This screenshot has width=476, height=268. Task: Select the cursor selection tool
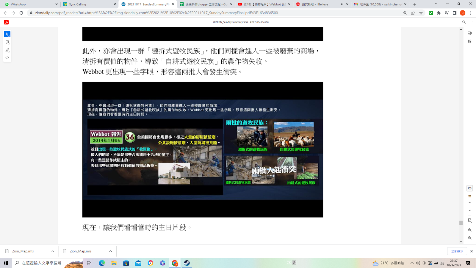7,34
